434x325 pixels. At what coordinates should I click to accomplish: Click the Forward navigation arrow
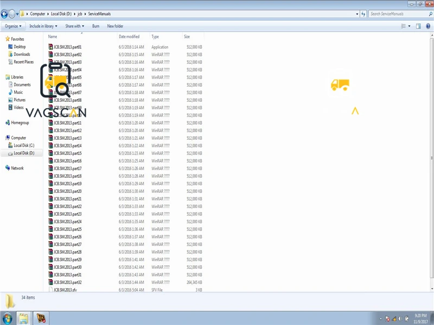11,14
